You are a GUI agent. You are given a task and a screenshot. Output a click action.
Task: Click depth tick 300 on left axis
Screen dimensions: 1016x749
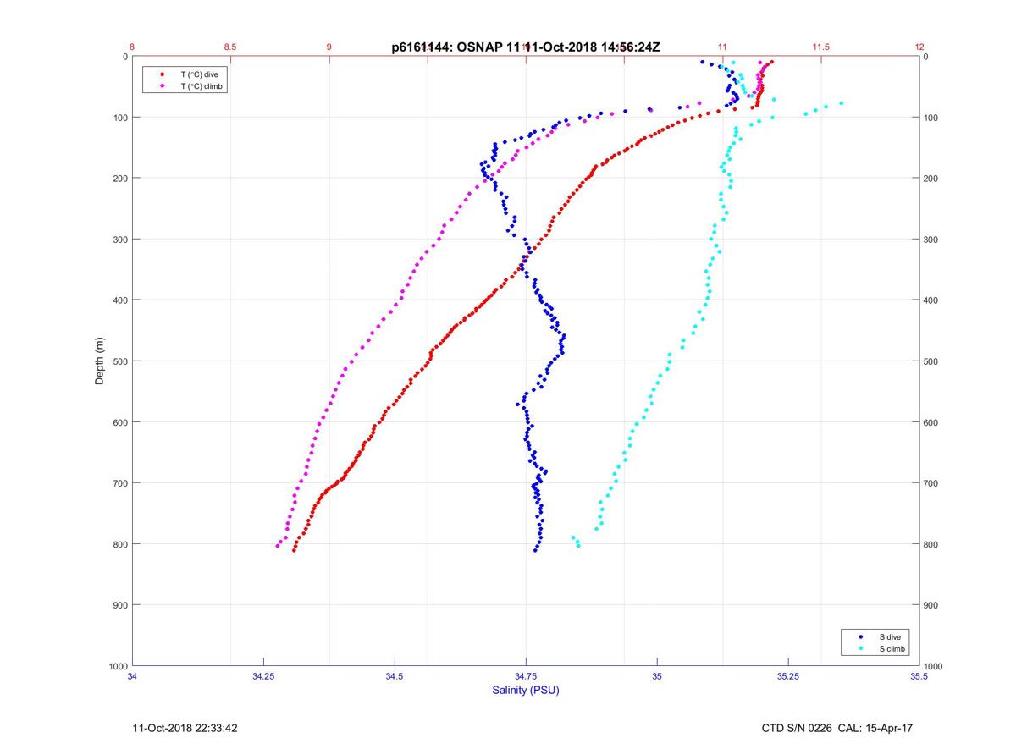(120, 240)
